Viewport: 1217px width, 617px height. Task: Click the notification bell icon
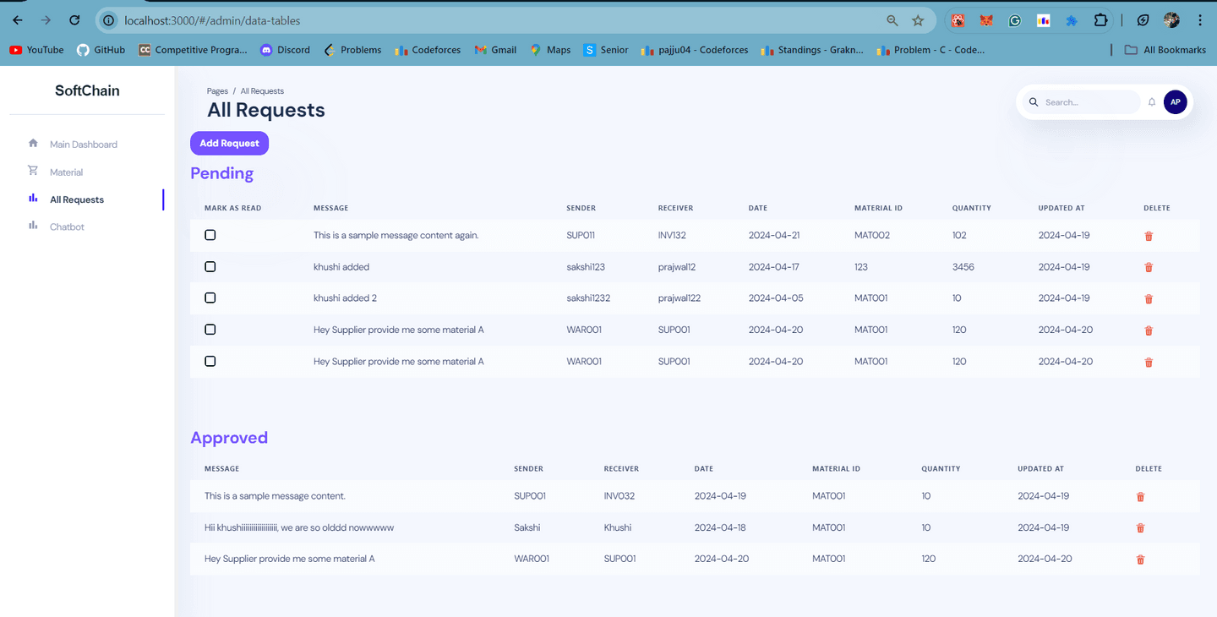(x=1152, y=102)
